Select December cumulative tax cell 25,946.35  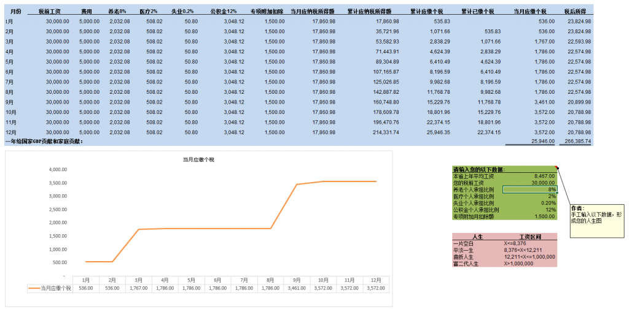[438, 132]
